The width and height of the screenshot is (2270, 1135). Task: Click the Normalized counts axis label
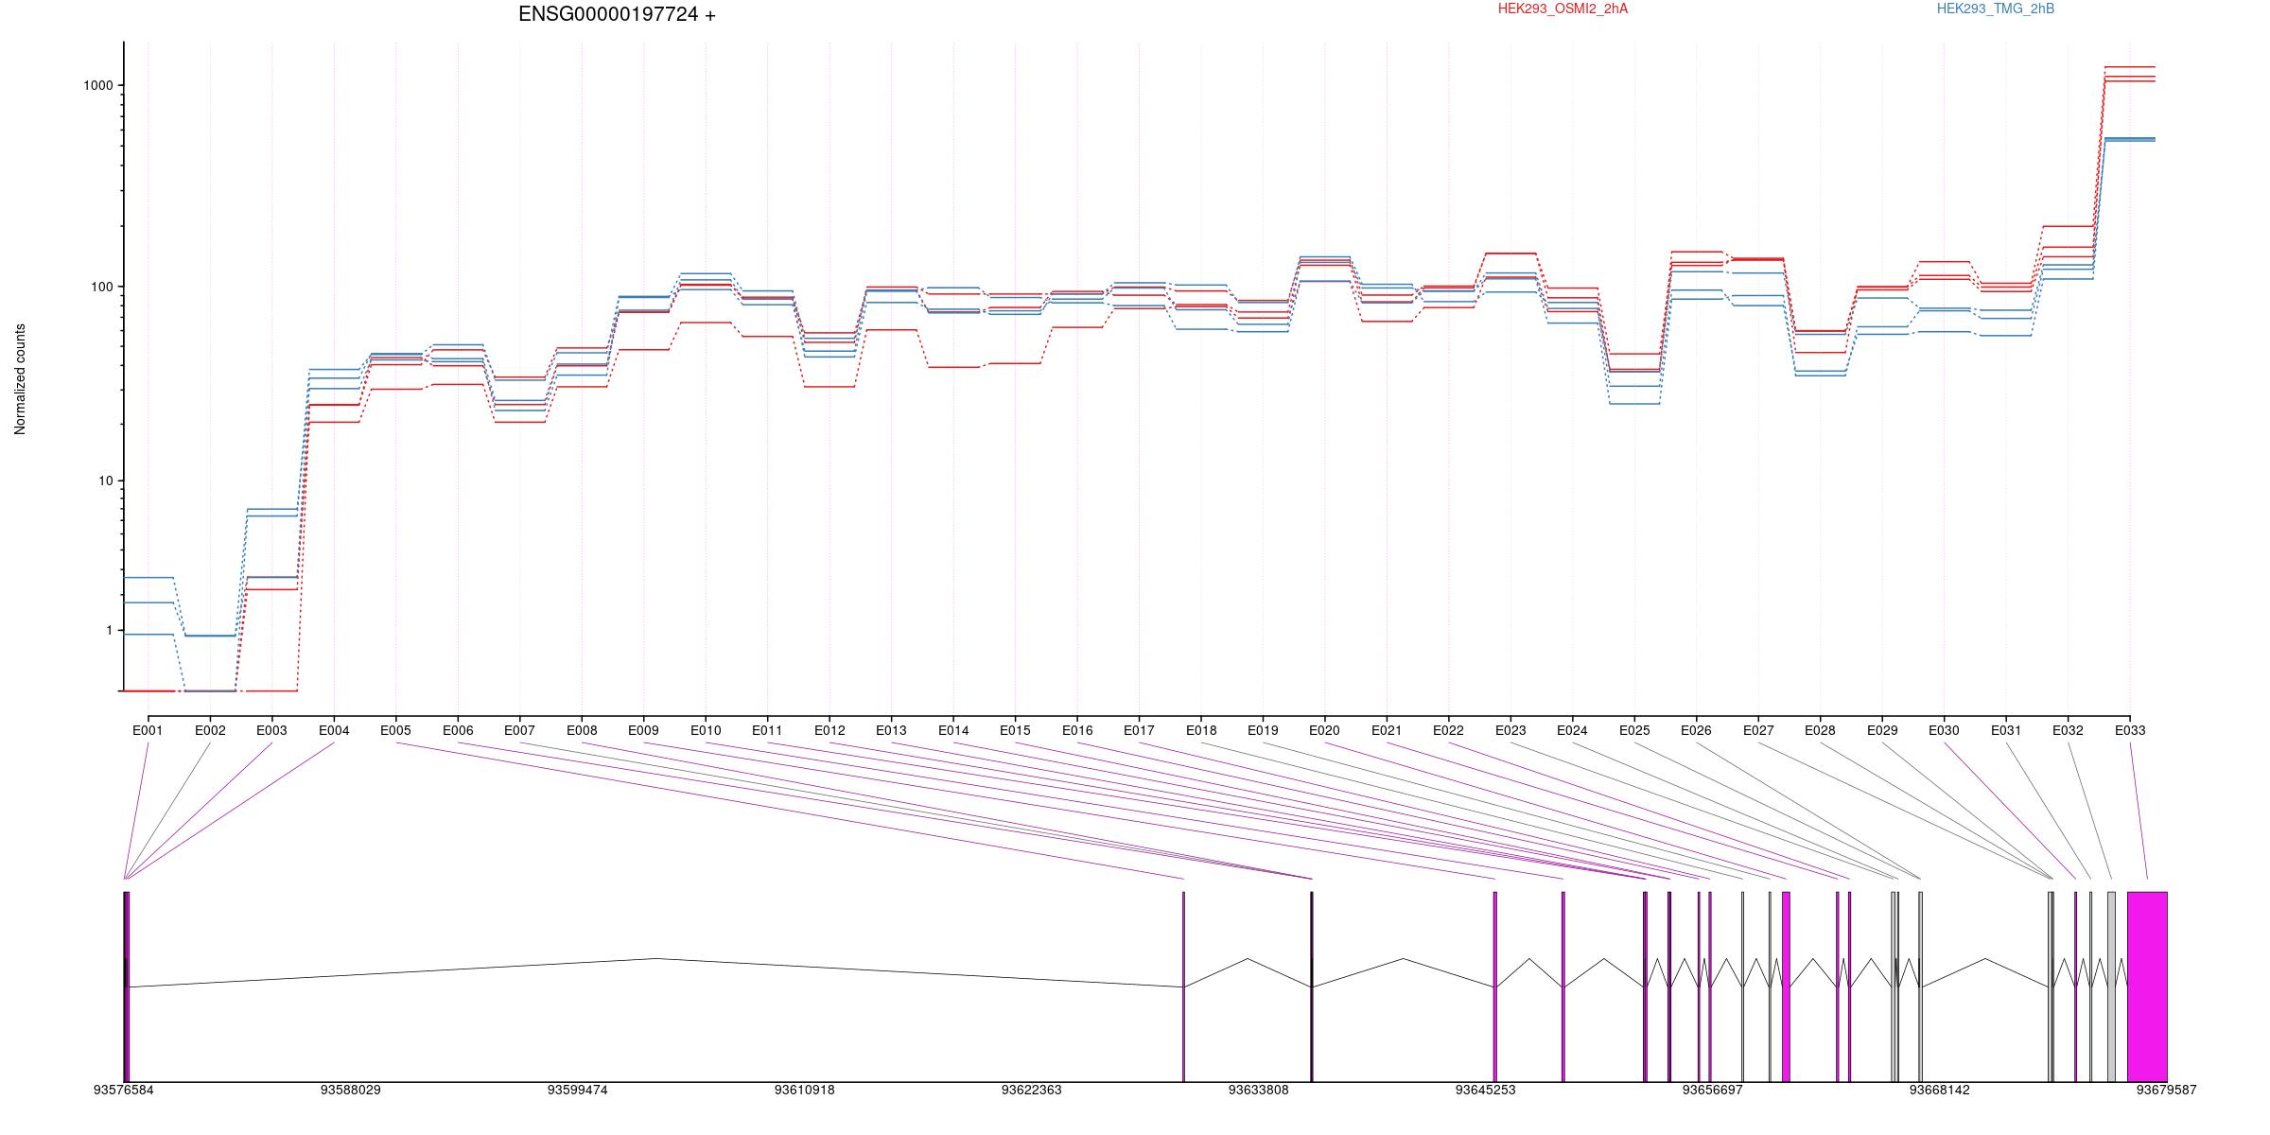click(x=20, y=379)
